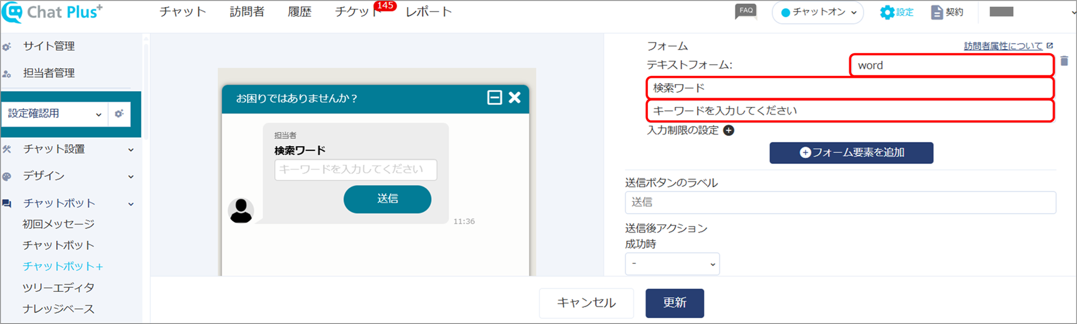Select 初回メッセージ in sidebar
This screenshot has width=1077, height=324.
pyautogui.click(x=59, y=224)
